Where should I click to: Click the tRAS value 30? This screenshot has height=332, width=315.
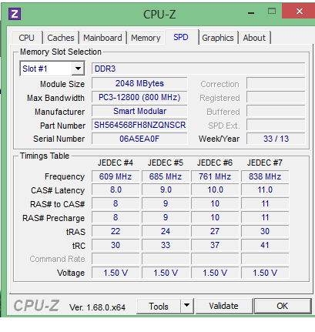pos(265,231)
